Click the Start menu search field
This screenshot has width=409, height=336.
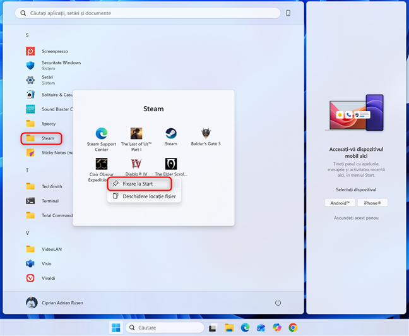pyautogui.click(x=149, y=13)
